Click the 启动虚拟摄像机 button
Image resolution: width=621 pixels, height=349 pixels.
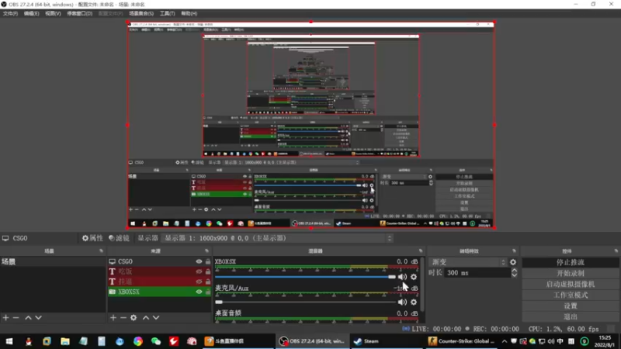tap(571, 284)
